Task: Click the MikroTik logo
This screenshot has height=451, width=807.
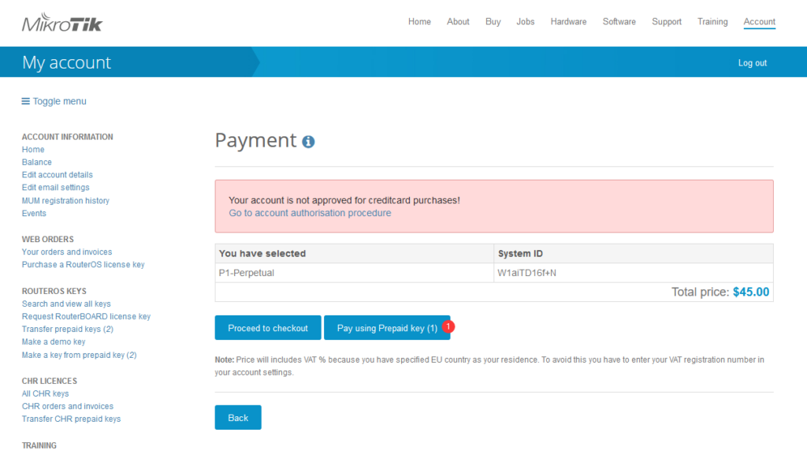Action: click(x=62, y=23)
